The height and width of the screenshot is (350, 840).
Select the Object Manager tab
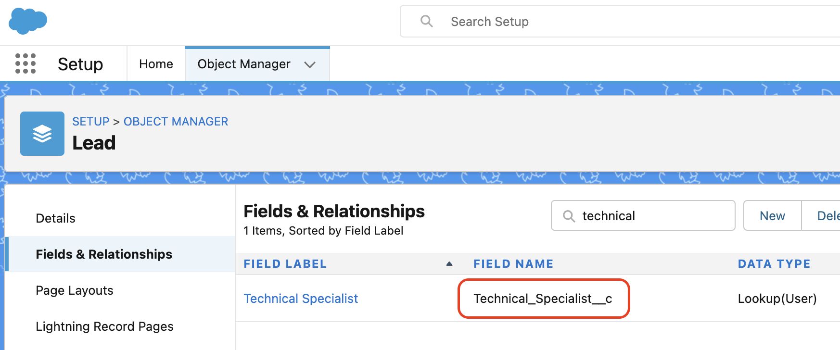pos(244,64)
